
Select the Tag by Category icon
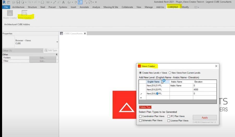click(59, 2)
